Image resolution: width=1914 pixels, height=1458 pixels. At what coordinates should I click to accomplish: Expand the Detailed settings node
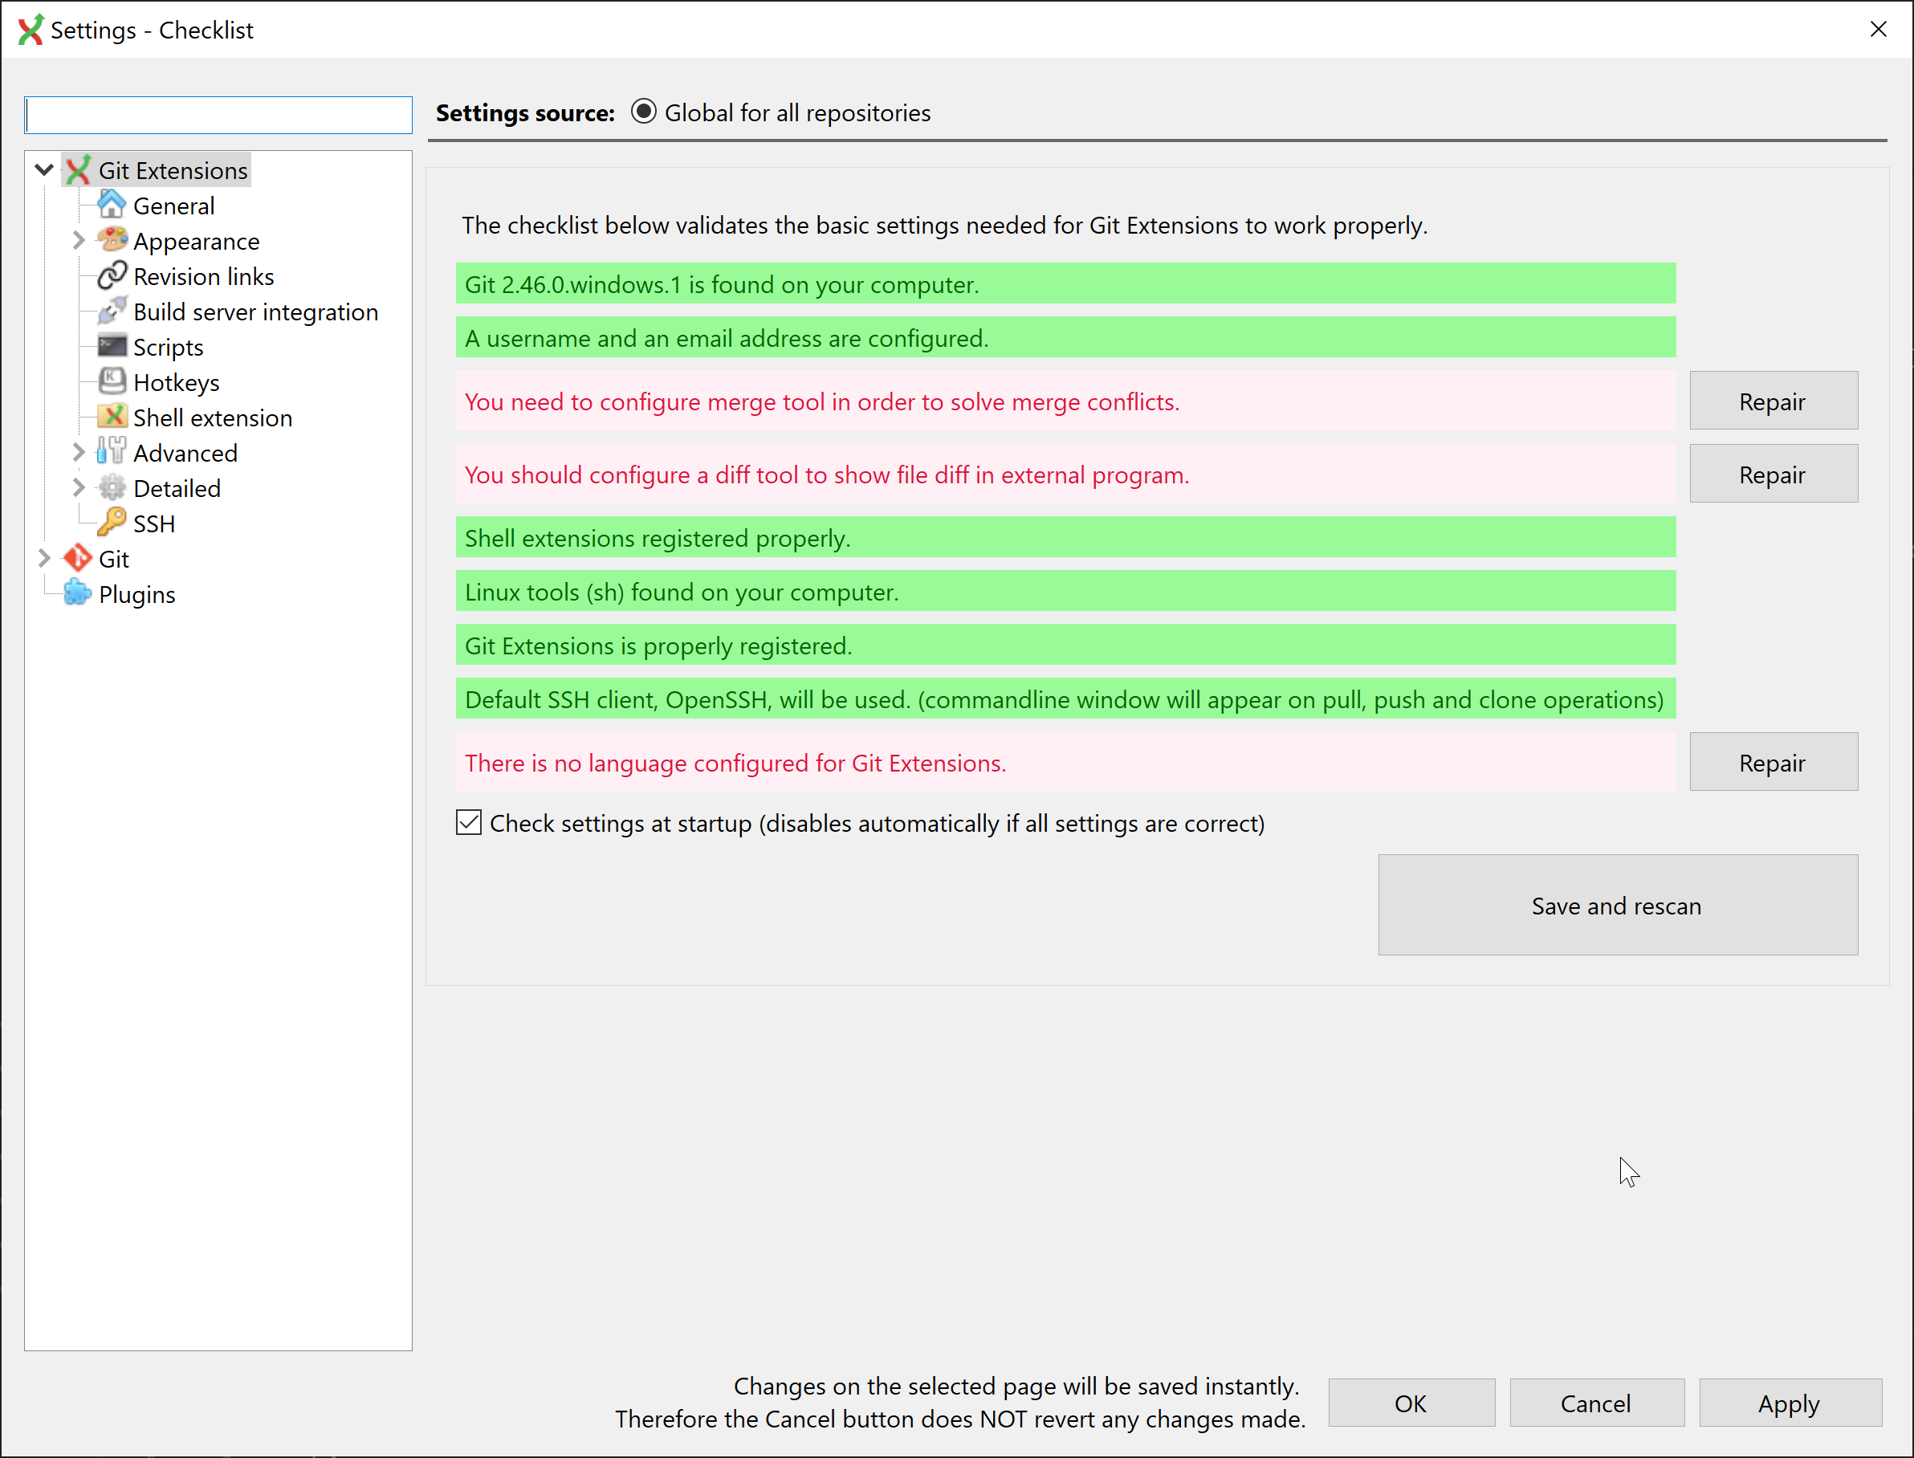pyautogui.click(x=78, y=487)
